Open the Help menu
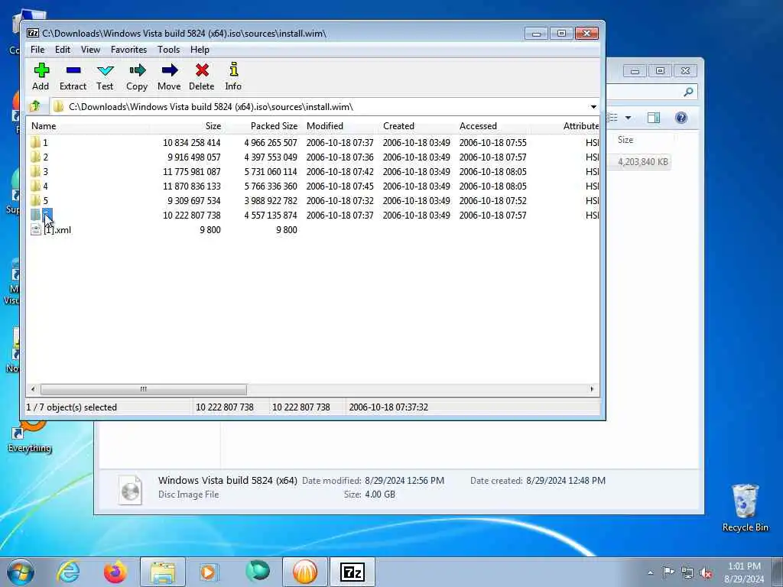The width and height of the screenshot is (783, 587). [x=200, y=50]
